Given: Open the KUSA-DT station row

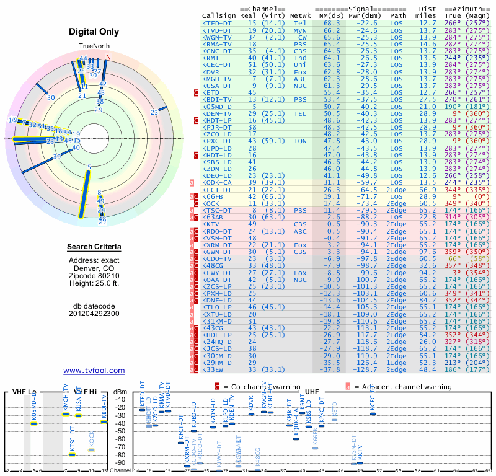Looking at the screenshot, I should click(346, 86).
